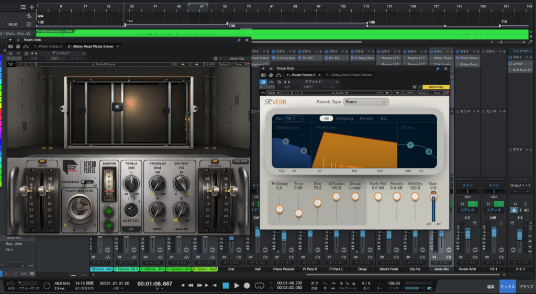Click the Abbey Road PREDELAY knob
This screenshot has width=536, height=294.
[x=158, y=183]
